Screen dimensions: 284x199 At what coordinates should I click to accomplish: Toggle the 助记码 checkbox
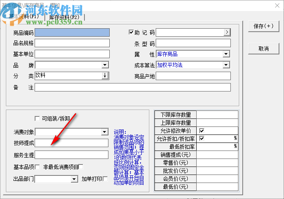click(131, 32)
